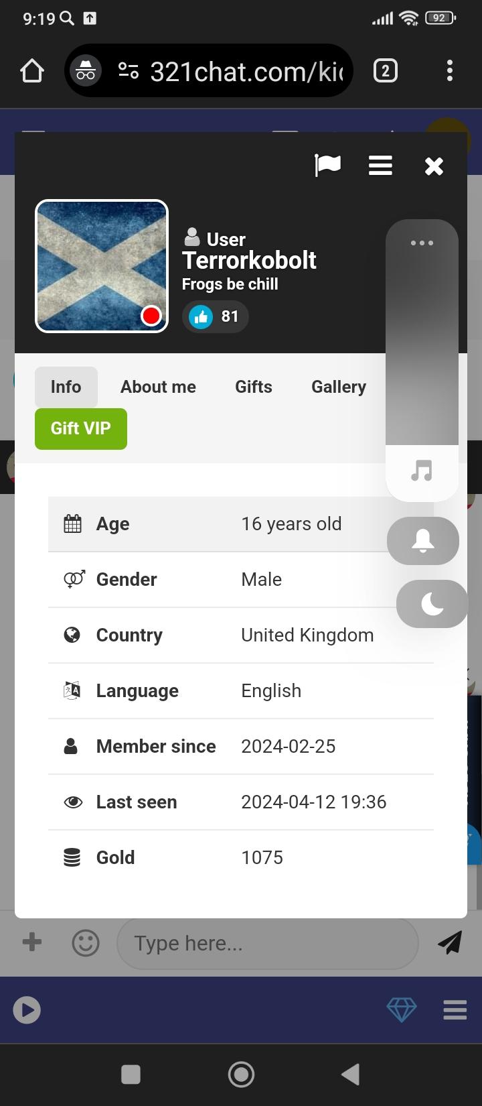Image resolution: width=482 pixels, height=1106 pixels.
Task: Expand the three-dots floating panel
Action: pyautogui.click(x=422, y=243)
